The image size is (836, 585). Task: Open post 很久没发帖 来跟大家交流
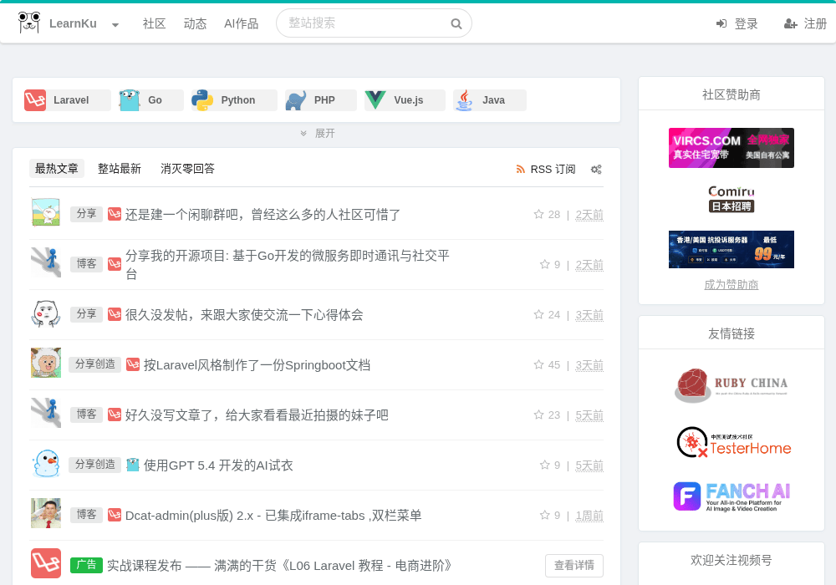244,315
